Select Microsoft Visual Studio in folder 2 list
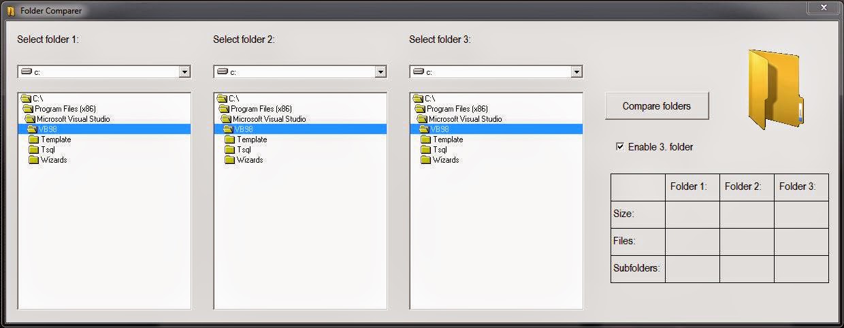The height and width of the screenshot is (328, 844). (269, 119)
